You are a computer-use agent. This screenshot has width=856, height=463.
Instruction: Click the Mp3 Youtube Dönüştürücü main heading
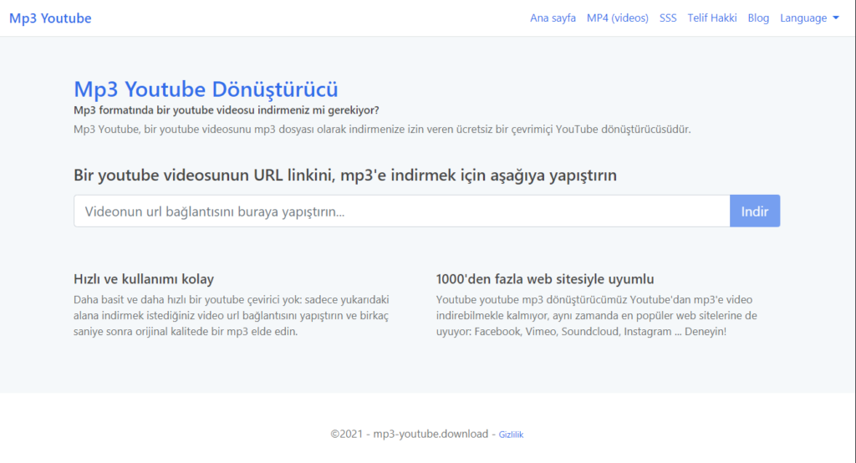click(206, 89)
